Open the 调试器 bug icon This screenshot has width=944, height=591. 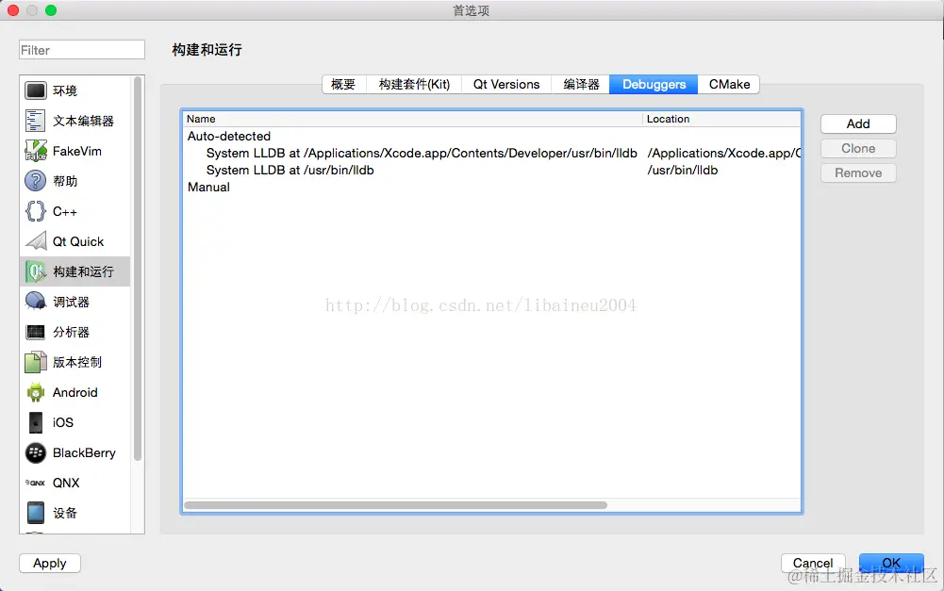(36, 302)
